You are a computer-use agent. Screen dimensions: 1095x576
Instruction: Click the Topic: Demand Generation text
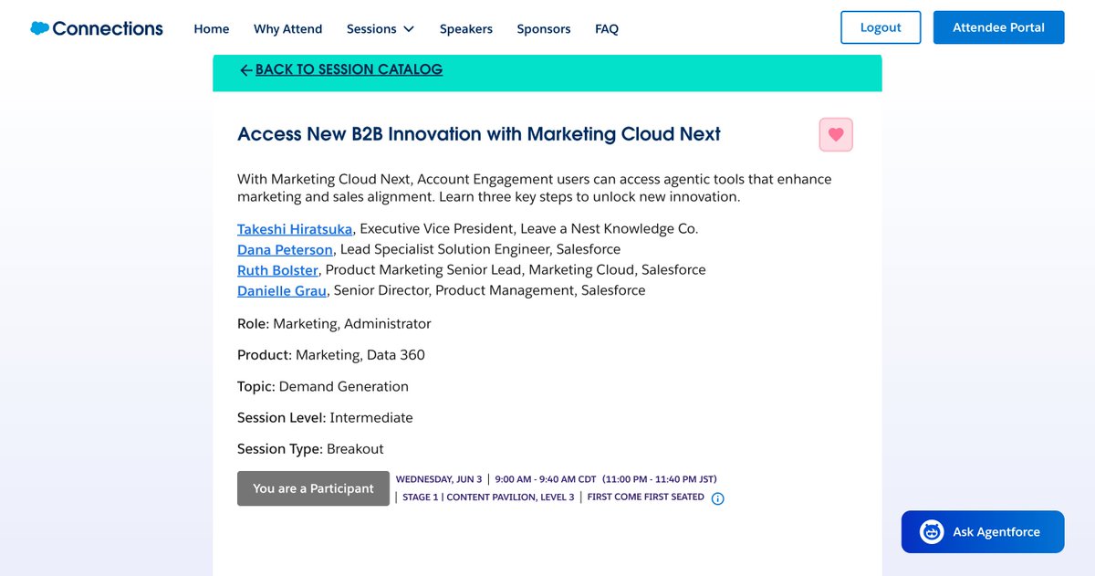323,386
